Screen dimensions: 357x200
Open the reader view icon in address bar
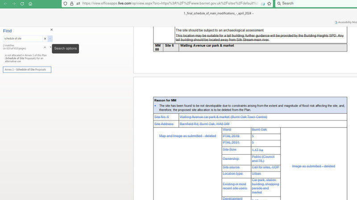tap(263, 3)
